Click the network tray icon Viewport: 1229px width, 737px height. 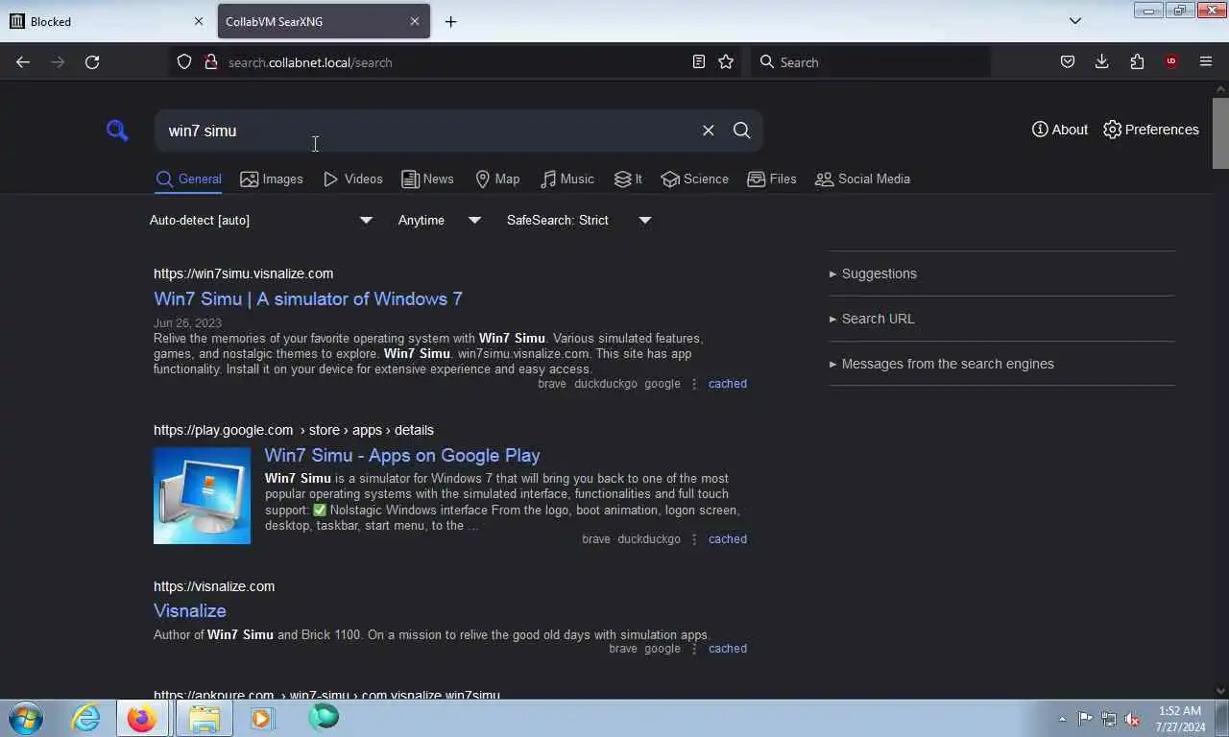tap(1109, 719)
